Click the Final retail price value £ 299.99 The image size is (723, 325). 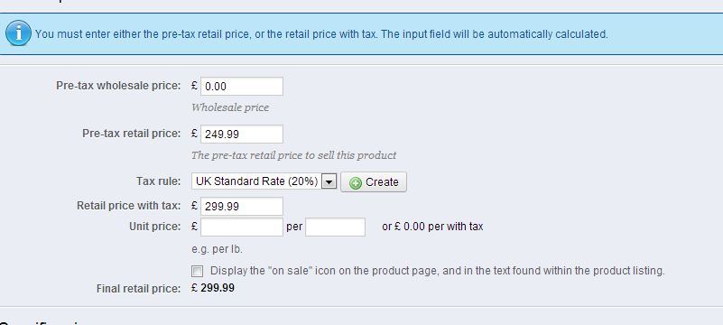point(213,288)
